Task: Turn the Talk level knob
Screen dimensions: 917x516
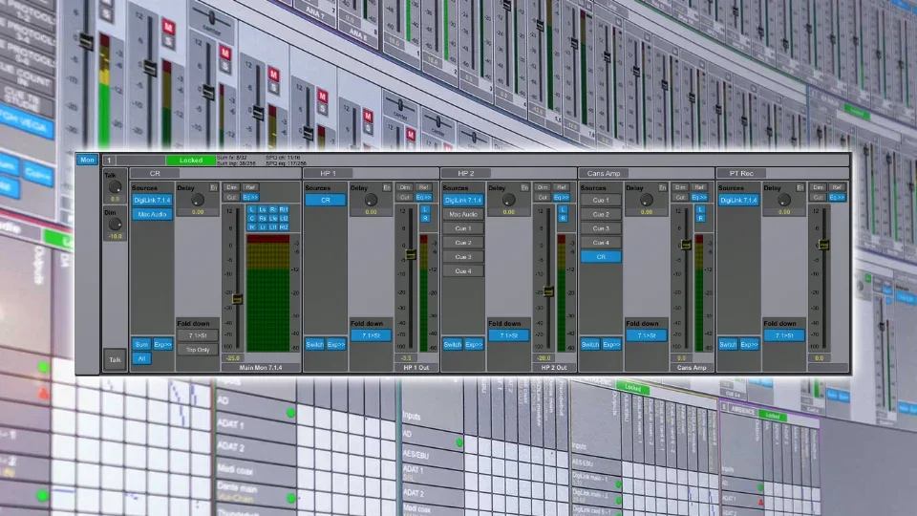Action: point(115,187)
